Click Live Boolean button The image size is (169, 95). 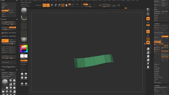(38, 5)
